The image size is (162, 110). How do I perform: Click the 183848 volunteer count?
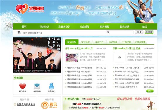click(89, 99)
